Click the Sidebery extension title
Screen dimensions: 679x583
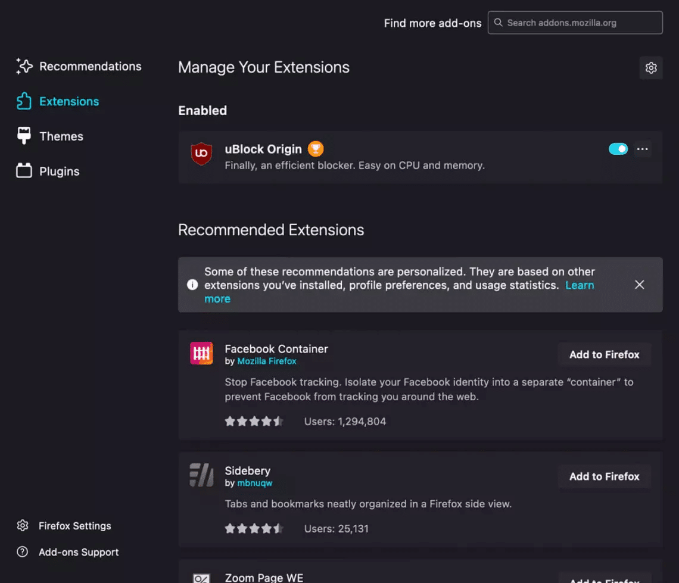click(x=247, y=470)
